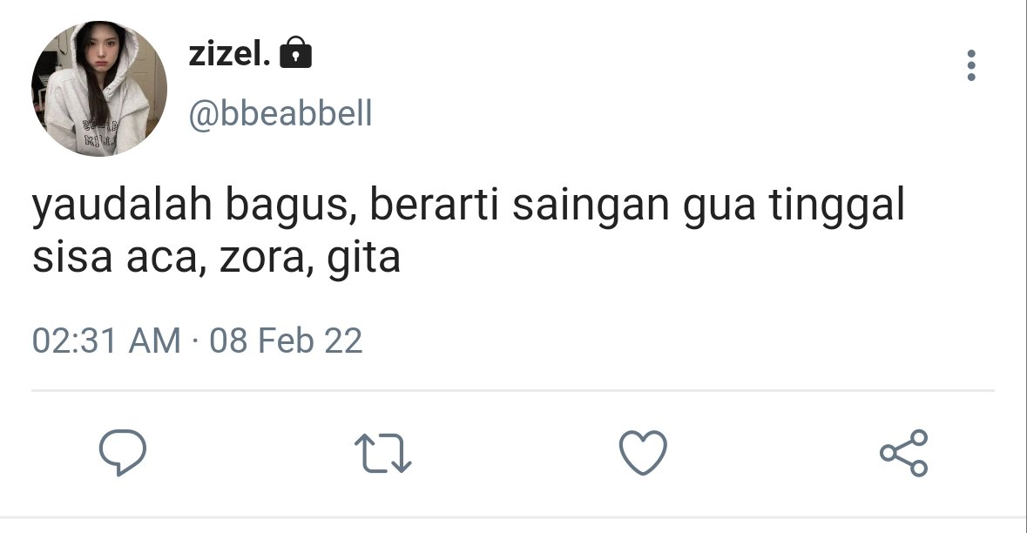Click the display name zizel.

[x=229, y=54]
